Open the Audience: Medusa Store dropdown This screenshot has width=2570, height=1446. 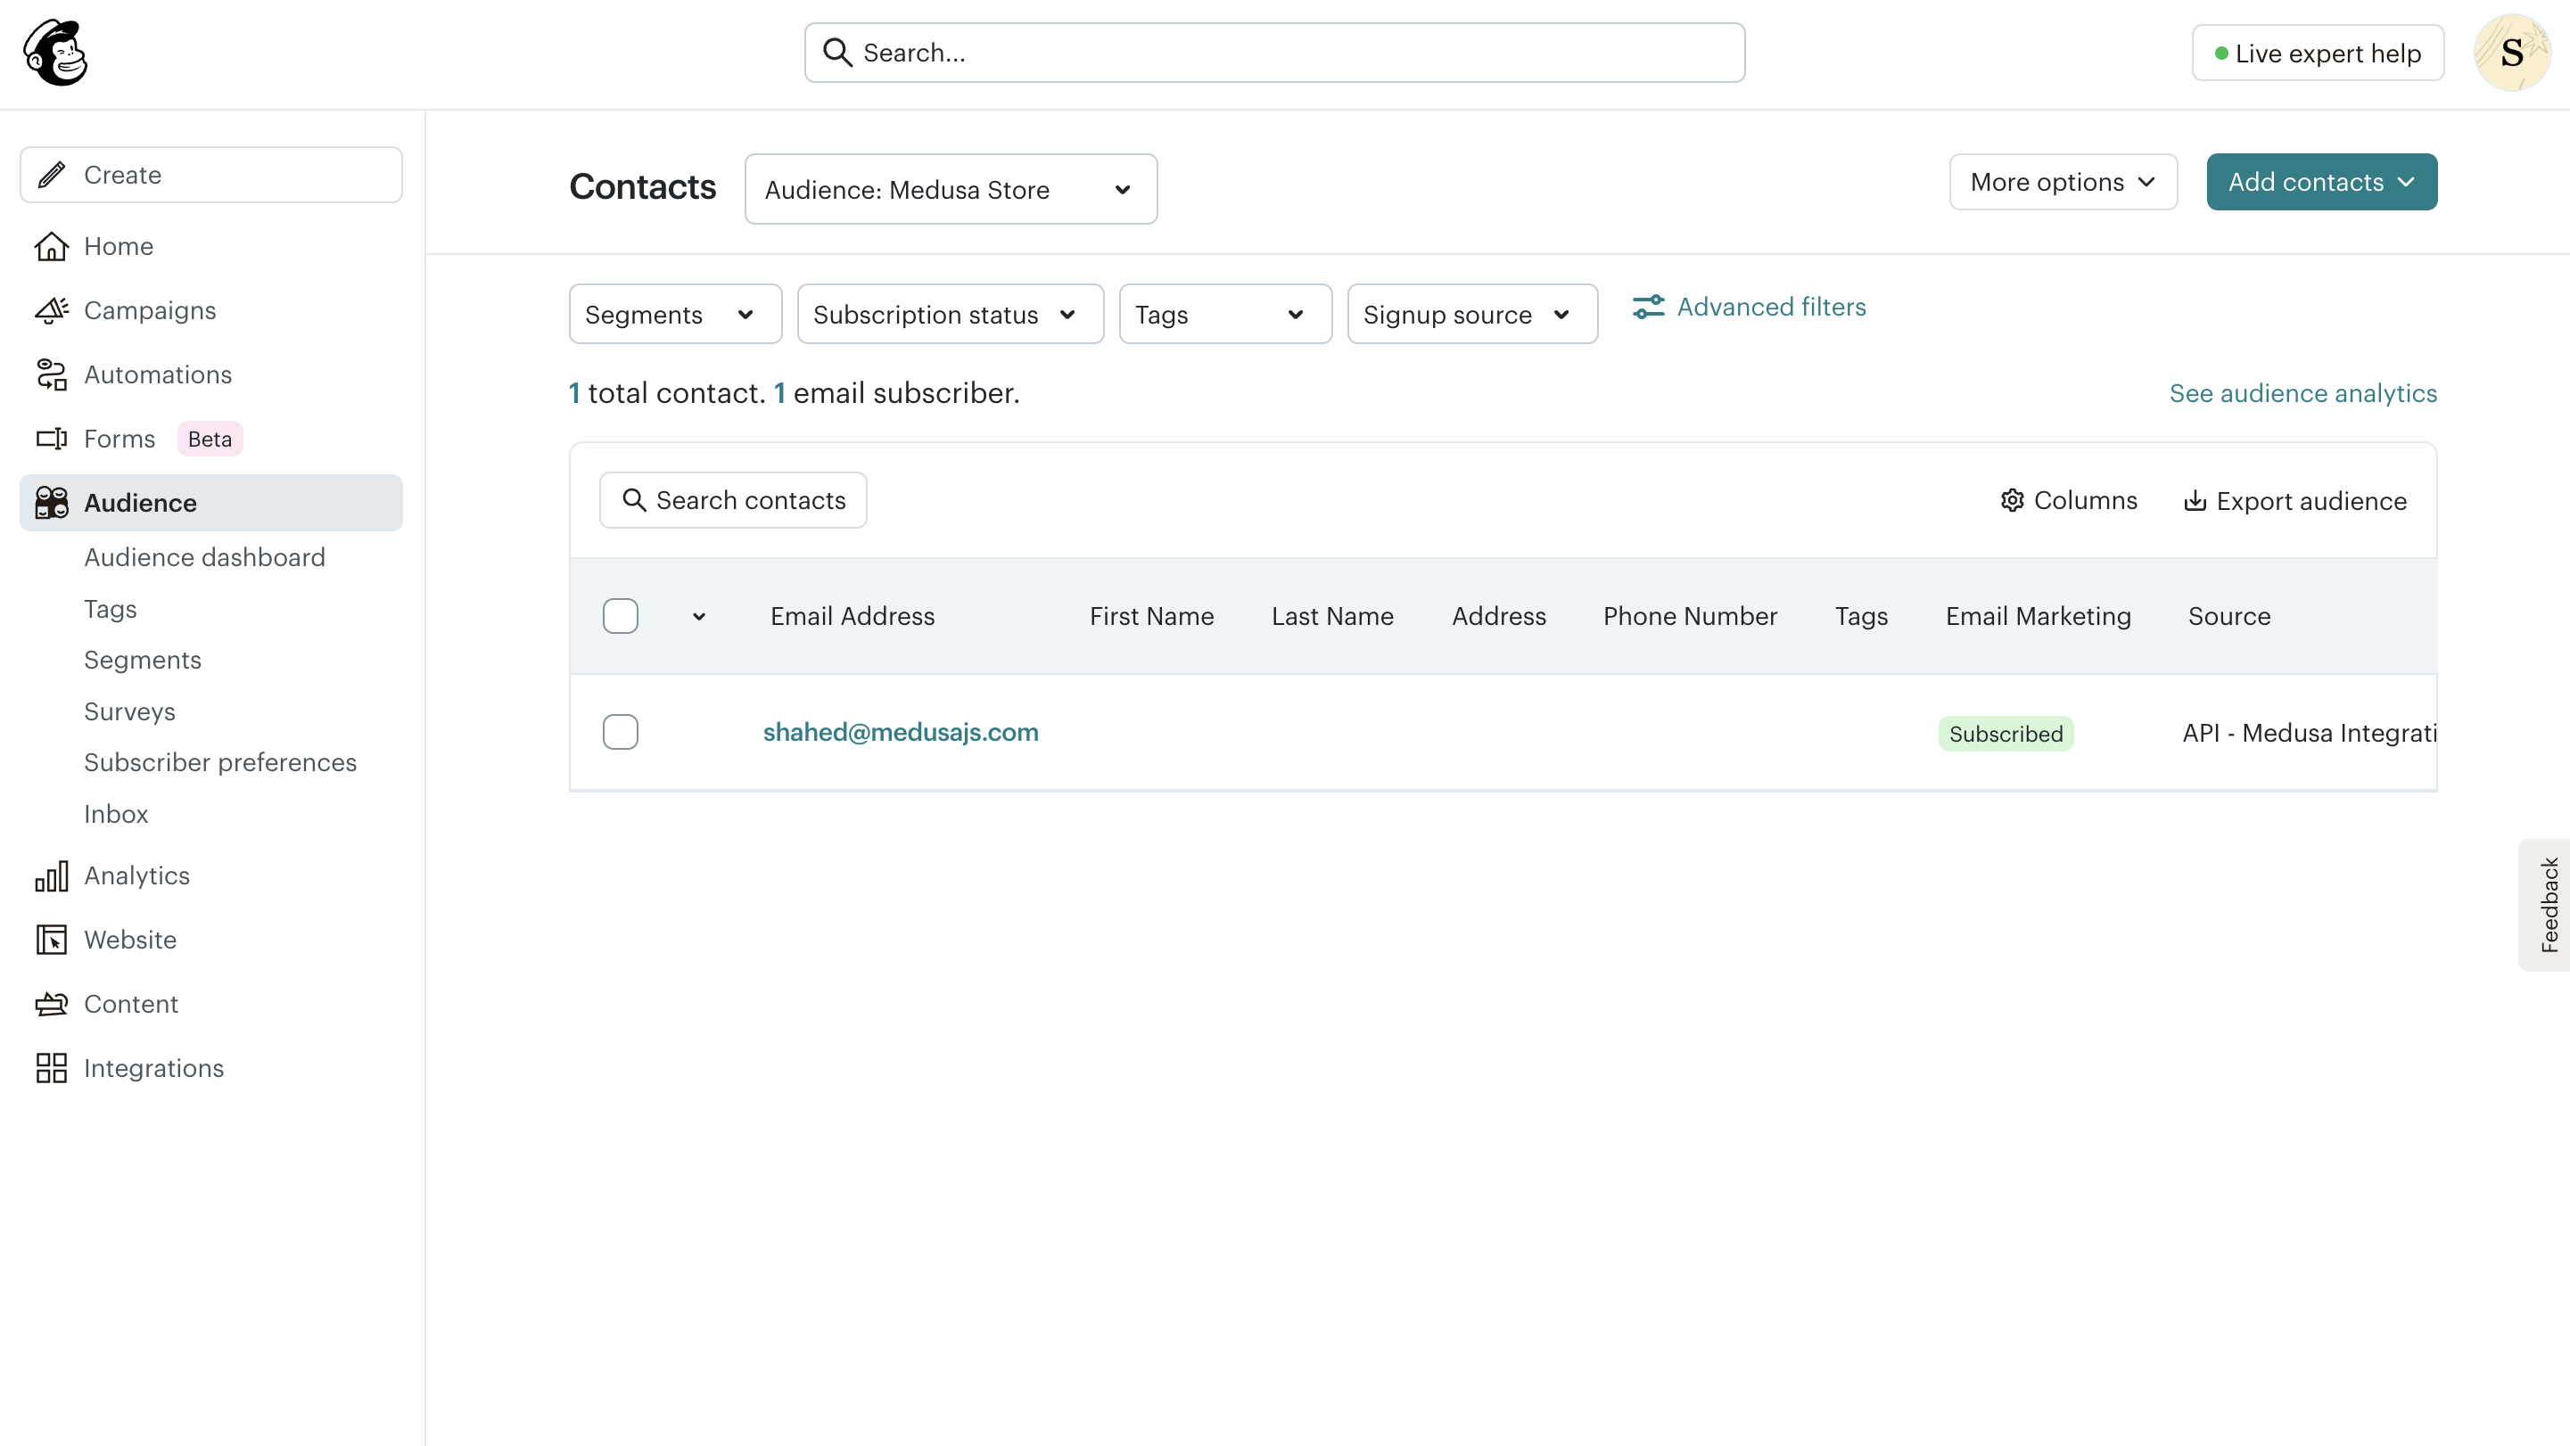[x=949, y=188]
